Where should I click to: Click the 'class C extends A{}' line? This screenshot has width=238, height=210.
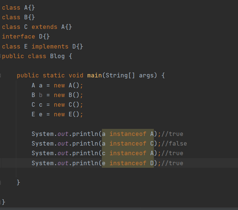click(37, 27)
